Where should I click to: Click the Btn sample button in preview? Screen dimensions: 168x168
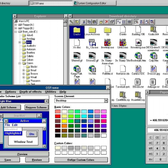[x=32, y=134]
